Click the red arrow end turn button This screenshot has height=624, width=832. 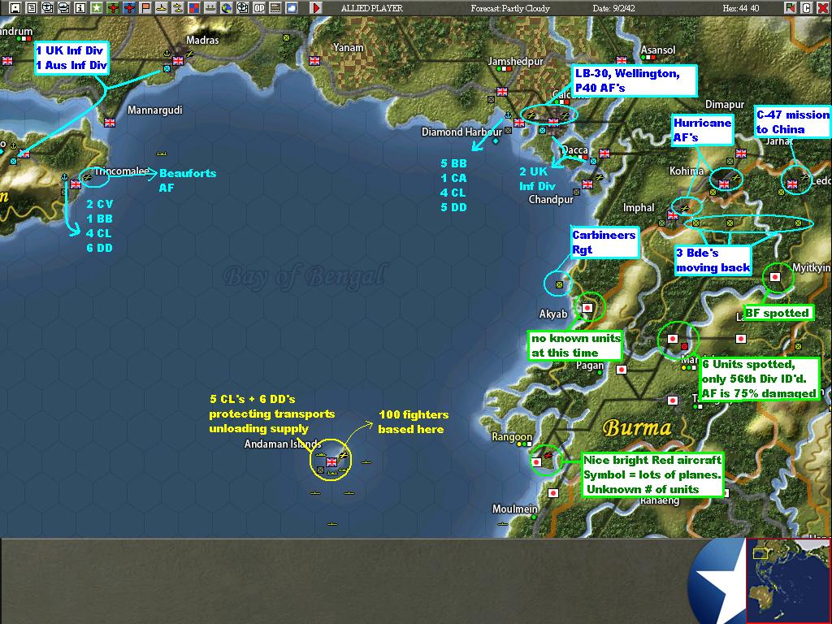point(316,7)
